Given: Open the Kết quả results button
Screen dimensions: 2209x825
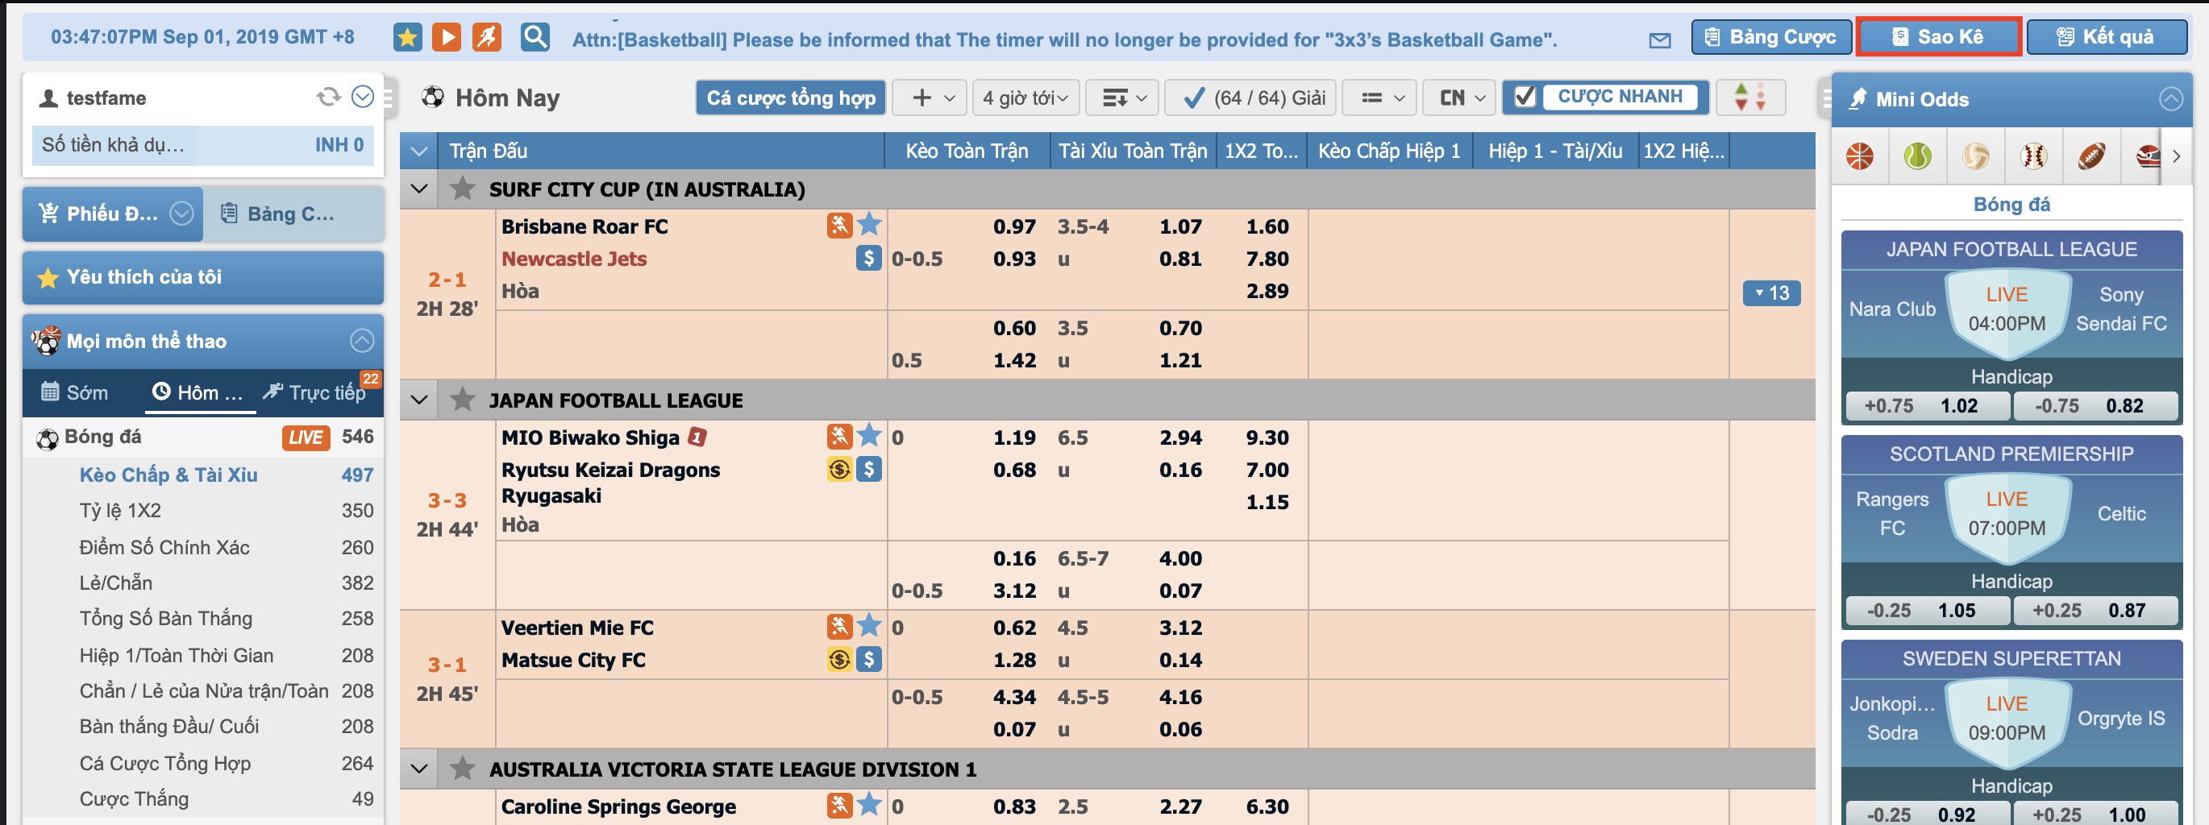Looking at the screenshot, I should pos(2105,37).
